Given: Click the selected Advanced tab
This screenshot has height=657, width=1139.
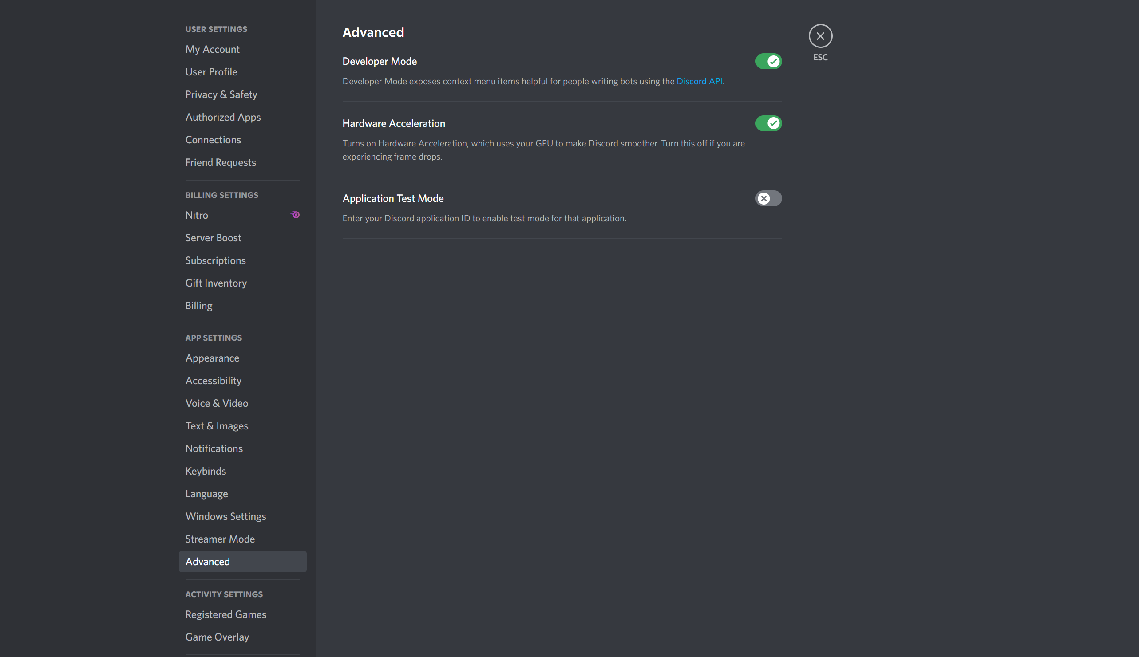Looking at the screenshot, I should pos(242,561).
